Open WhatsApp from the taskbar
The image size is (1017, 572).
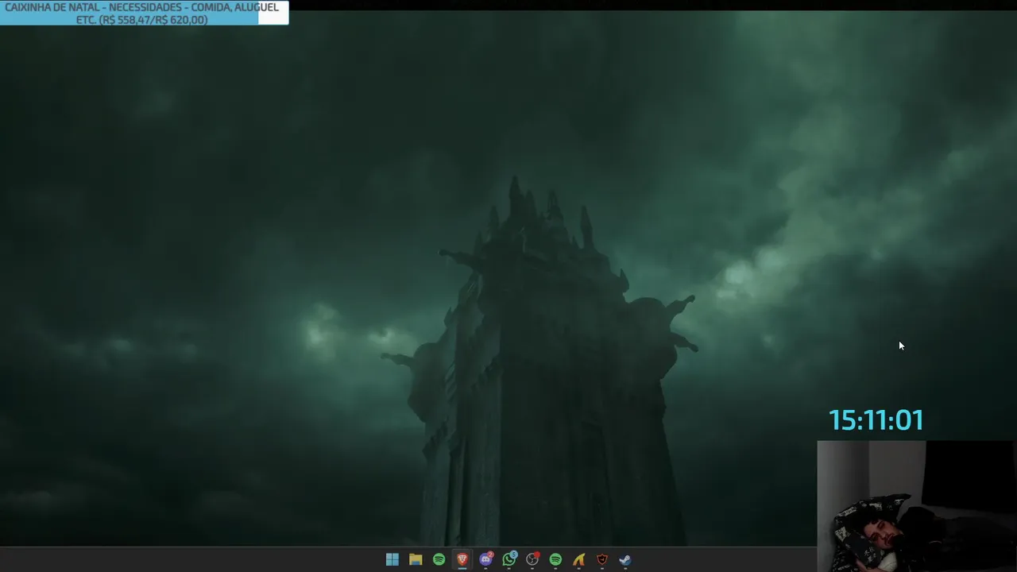click(x=509, y=559)
